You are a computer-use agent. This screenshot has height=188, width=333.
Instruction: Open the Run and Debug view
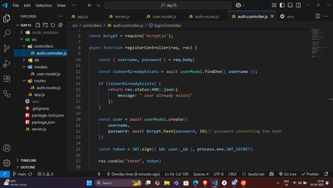coord(7,64)
